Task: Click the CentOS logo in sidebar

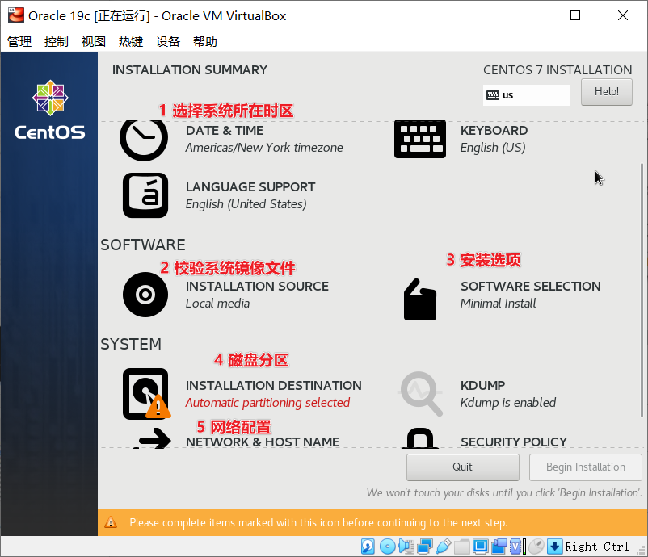Action: pos(50,110)
